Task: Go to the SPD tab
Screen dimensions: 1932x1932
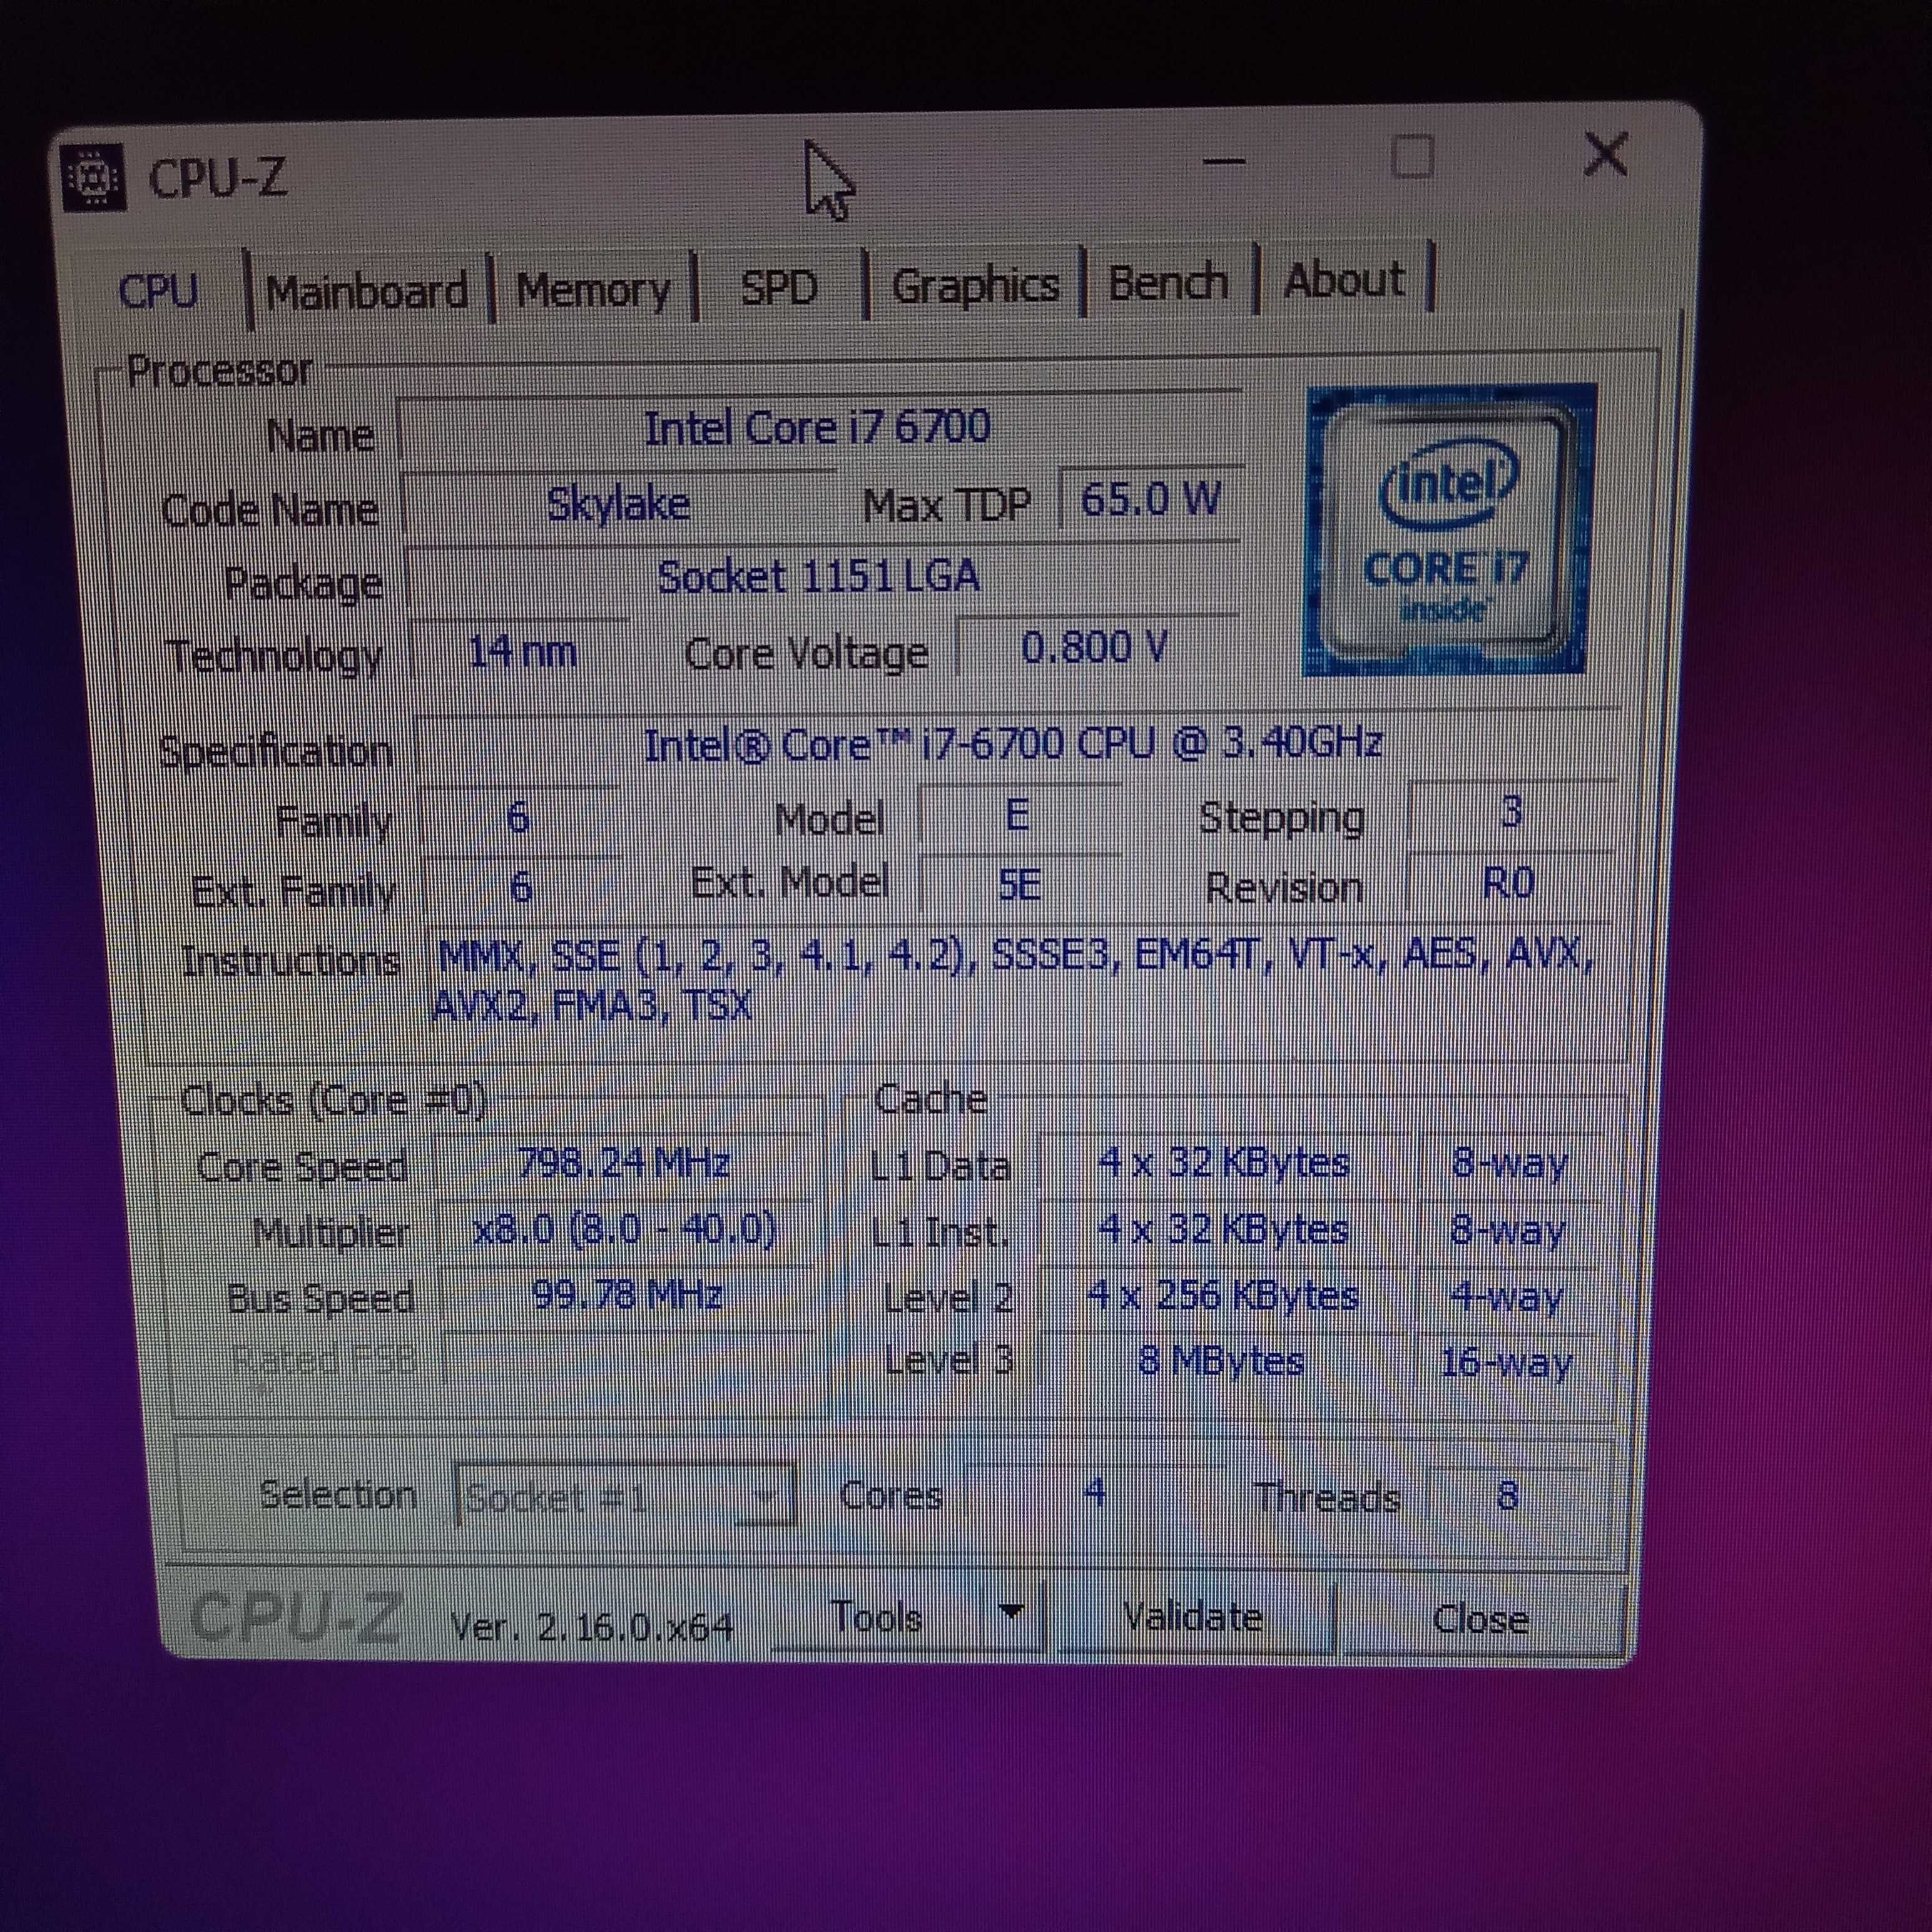Action: (x=779, y=288)
